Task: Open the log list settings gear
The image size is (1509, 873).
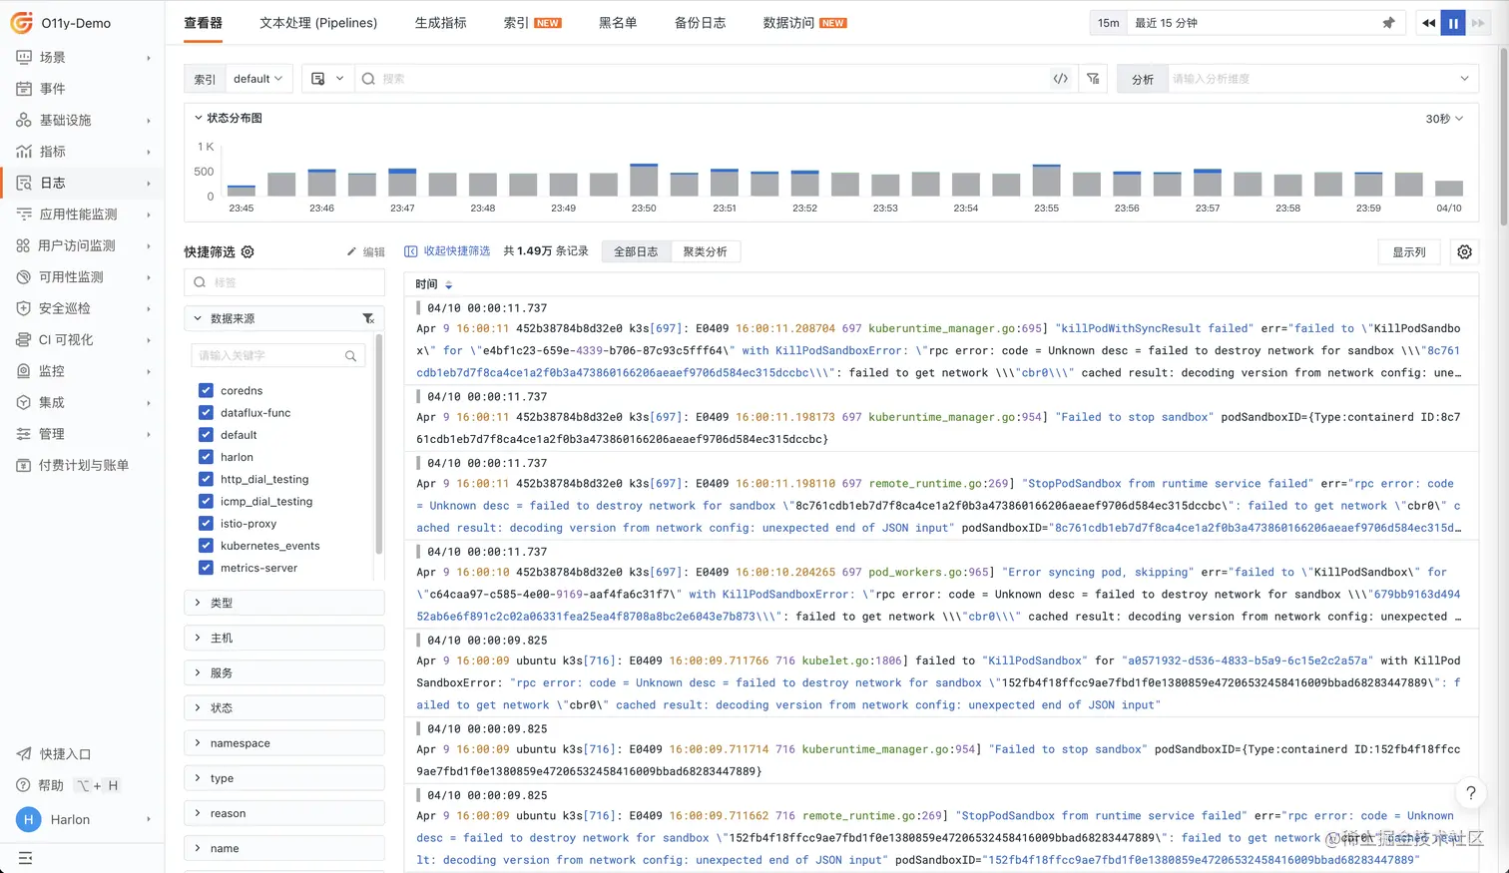Action: pos(1464,252)
